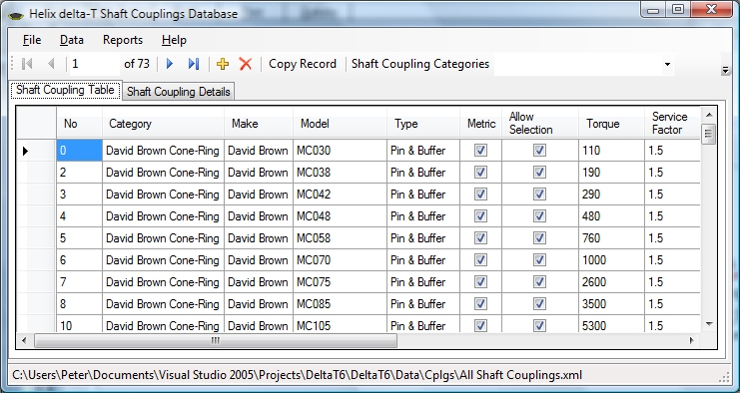740x393 pixels.
Task: Sort by the Category column header
Action: [x=164, y=123]
